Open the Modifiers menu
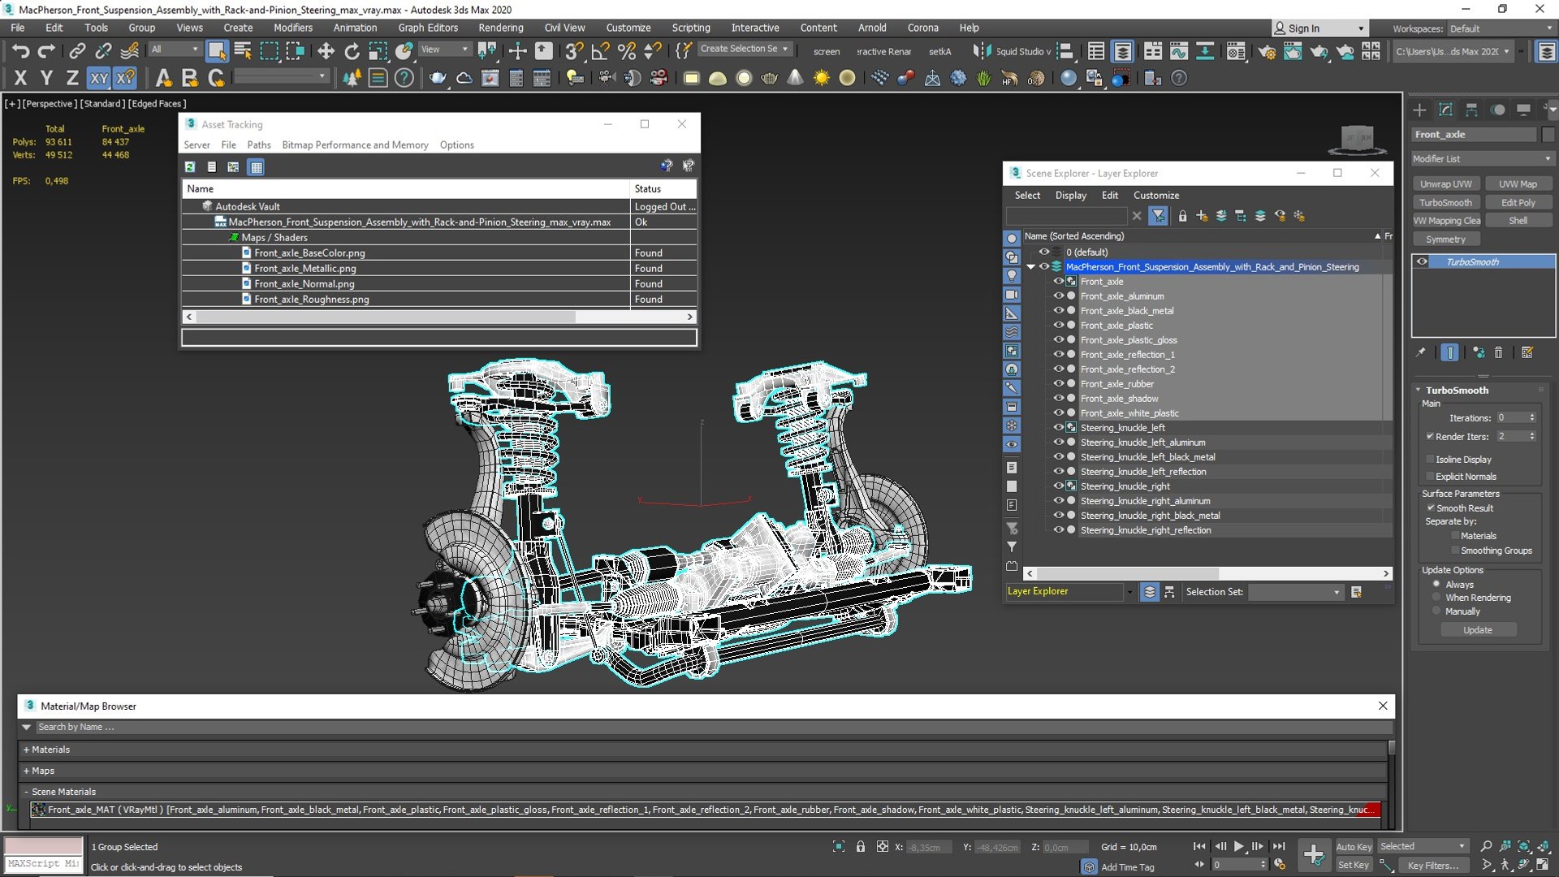This screenshot has width=1559, height=877. [293, 28]
